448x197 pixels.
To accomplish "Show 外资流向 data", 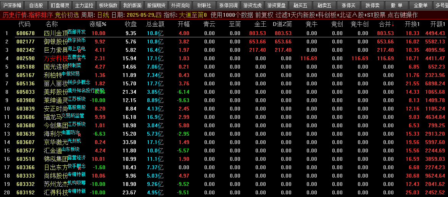I will 180,5.
